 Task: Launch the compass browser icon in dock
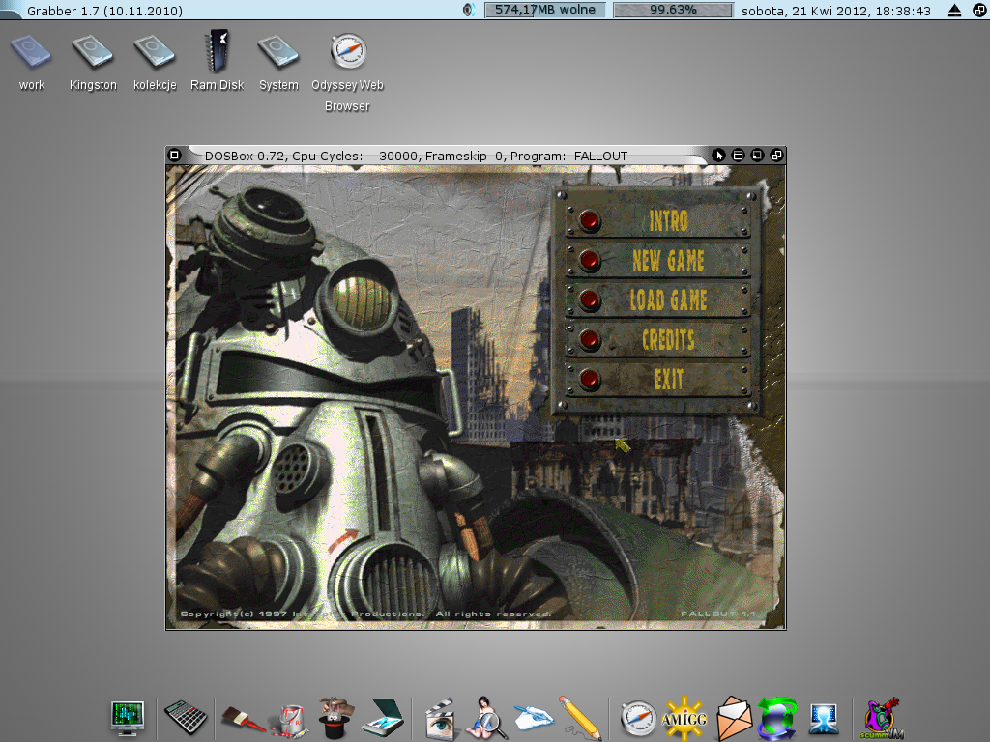coord(638,719)
